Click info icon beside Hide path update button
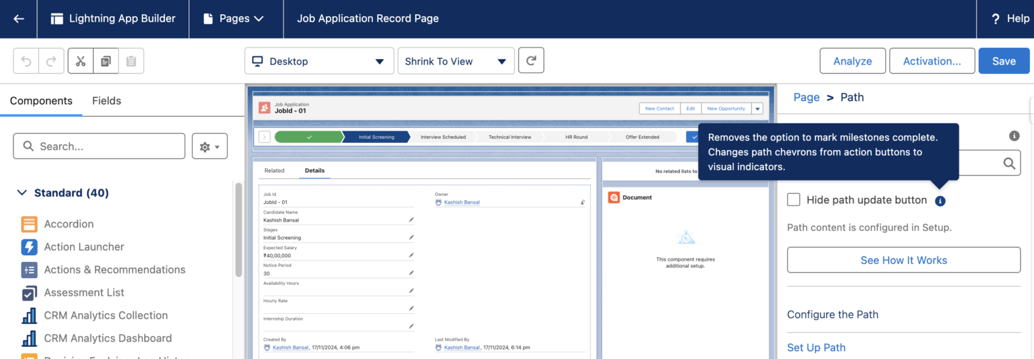This screenshot has width=1034, height=359. [940, 201]
